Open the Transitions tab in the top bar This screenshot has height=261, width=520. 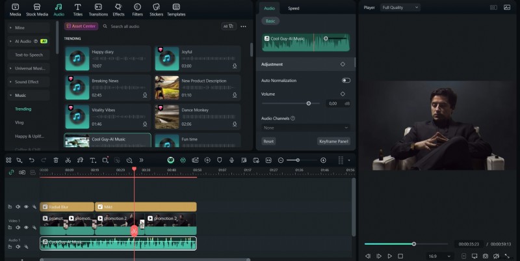tap(98, 9)
